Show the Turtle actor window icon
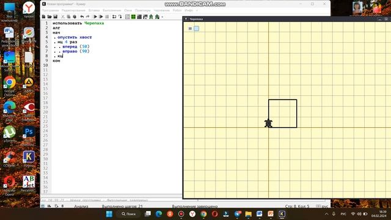The width and height of the screenshot is (391, 220). point(151,16)
